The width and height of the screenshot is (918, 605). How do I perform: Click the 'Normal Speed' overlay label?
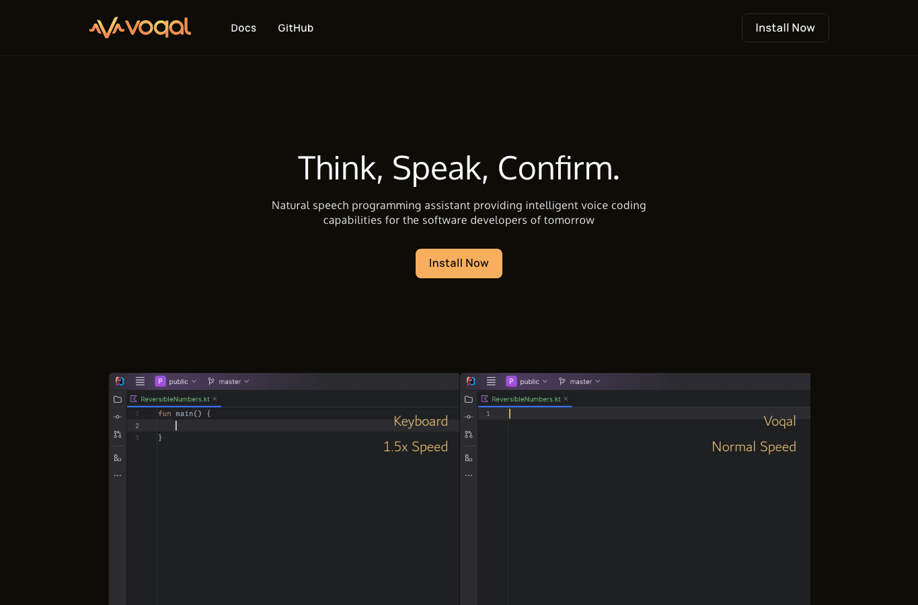click(x=754, y=447)
